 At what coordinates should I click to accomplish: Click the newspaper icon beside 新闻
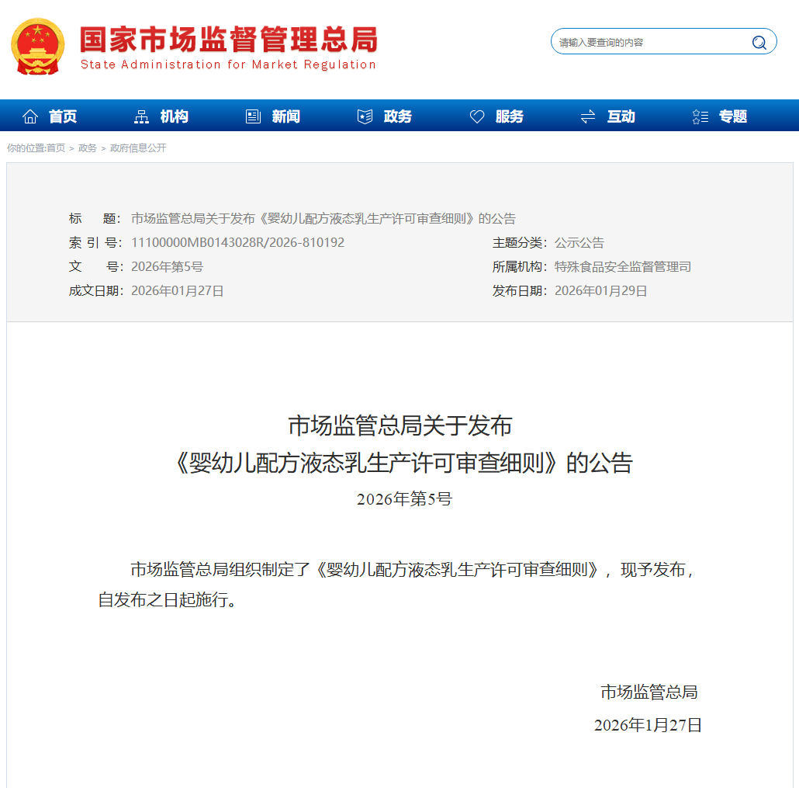253,116
